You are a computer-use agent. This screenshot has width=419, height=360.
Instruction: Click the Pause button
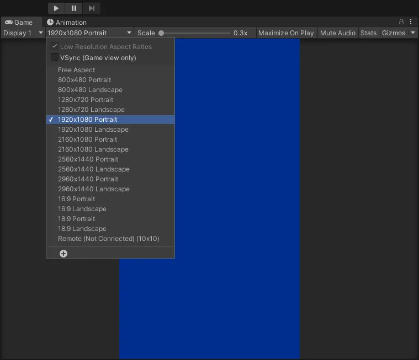(x=73, y=8)
